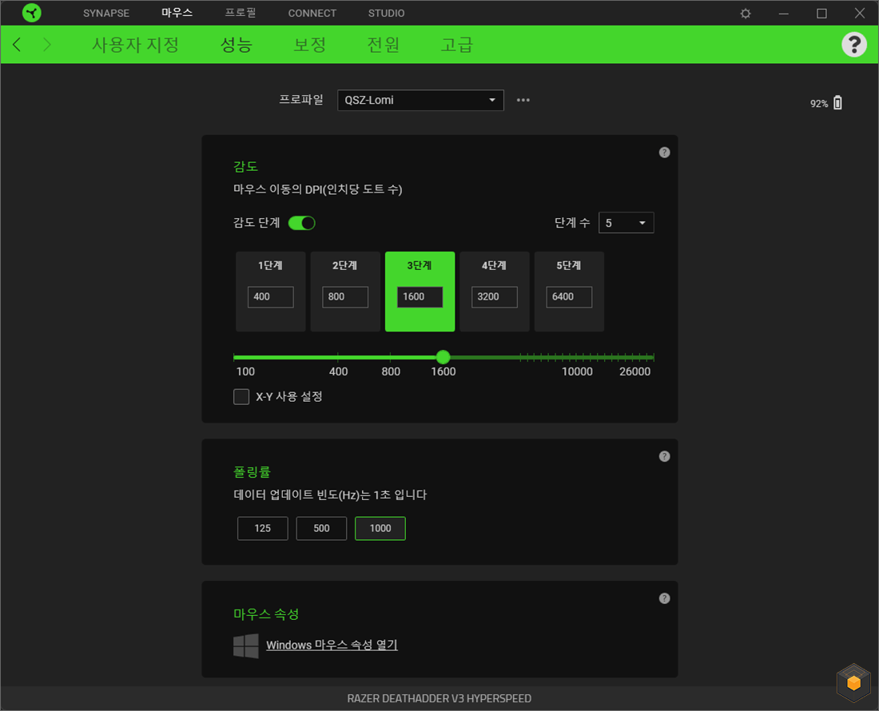Click the DPI slider handle at 1600

click(x=443, y=357)
